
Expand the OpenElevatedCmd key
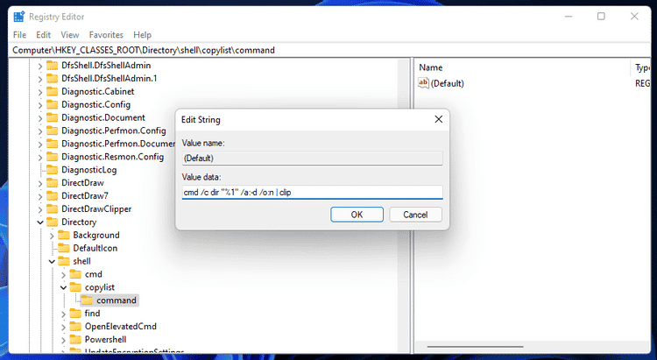[63, 327]
